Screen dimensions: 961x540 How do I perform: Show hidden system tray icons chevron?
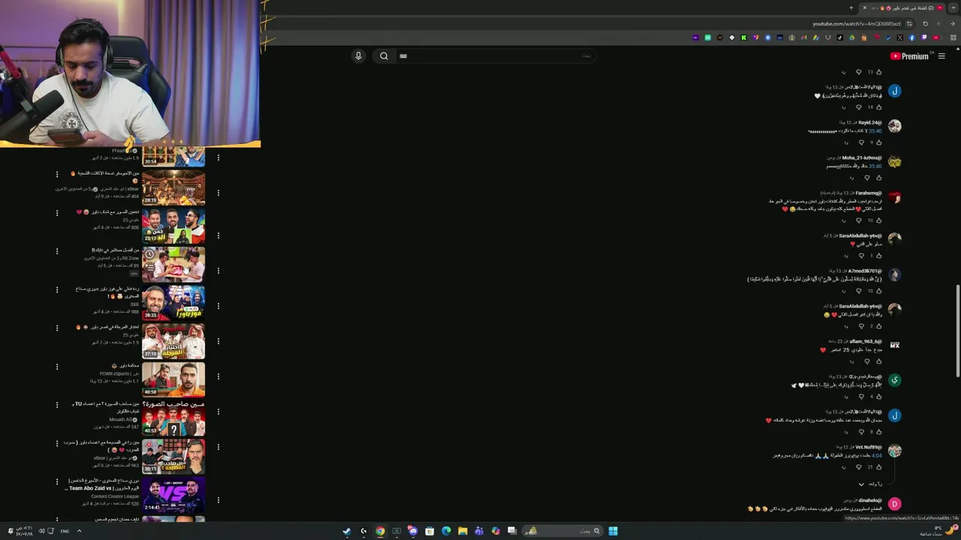pos(79,531)
